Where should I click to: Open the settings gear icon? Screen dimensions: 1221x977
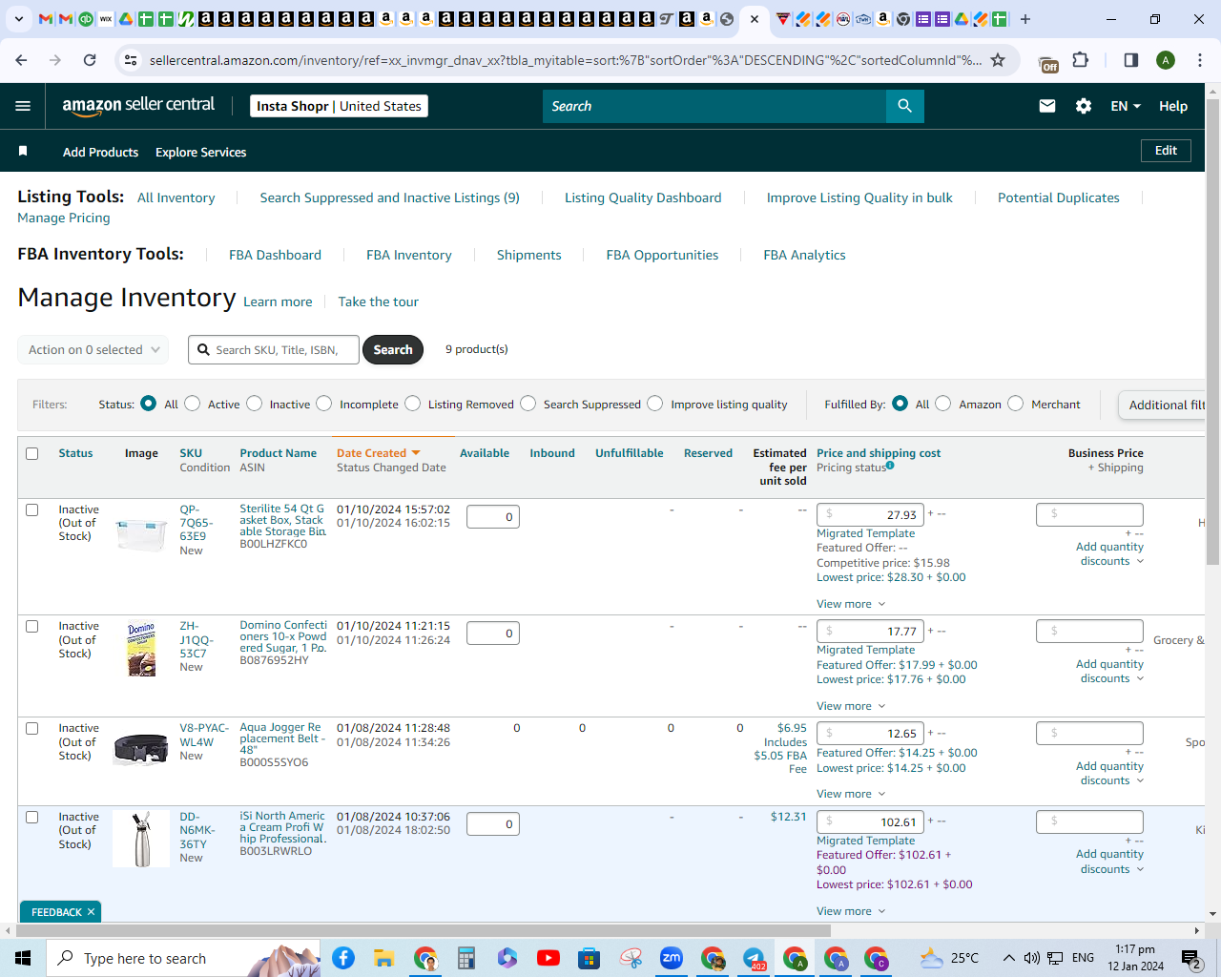[1084, 106]
